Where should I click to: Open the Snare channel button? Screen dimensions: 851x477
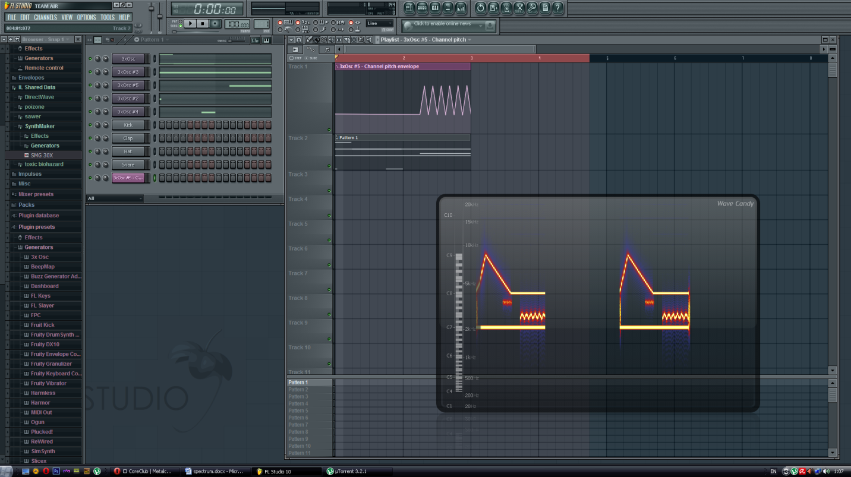pos(128,165)
